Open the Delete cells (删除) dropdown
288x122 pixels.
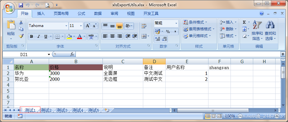[228, 29]
